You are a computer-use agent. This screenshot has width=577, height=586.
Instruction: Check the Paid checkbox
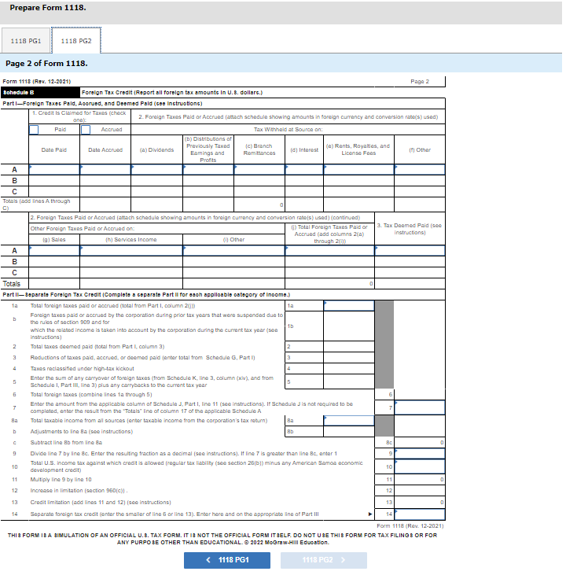click(34, 130)
